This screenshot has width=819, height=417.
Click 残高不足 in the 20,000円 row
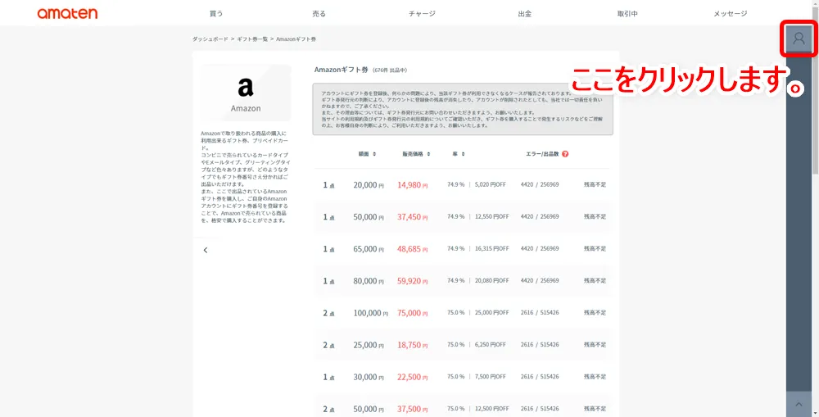pyautogui.click(x=595, y=185)
